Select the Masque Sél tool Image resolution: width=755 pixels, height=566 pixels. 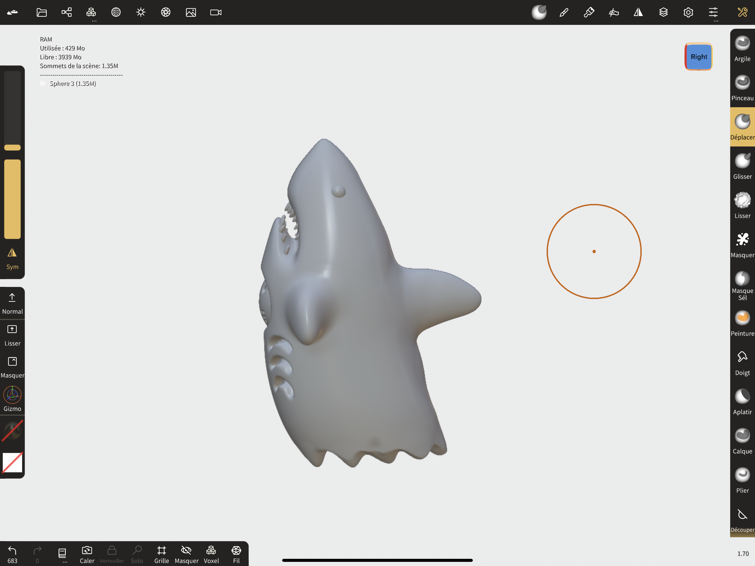click(742, 285)
